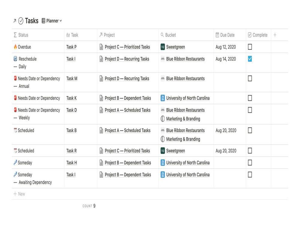The height and width of the screenshot is (225, 300).
Task: Click the fire icon next to Overdue status
Action: pos(15,47)
